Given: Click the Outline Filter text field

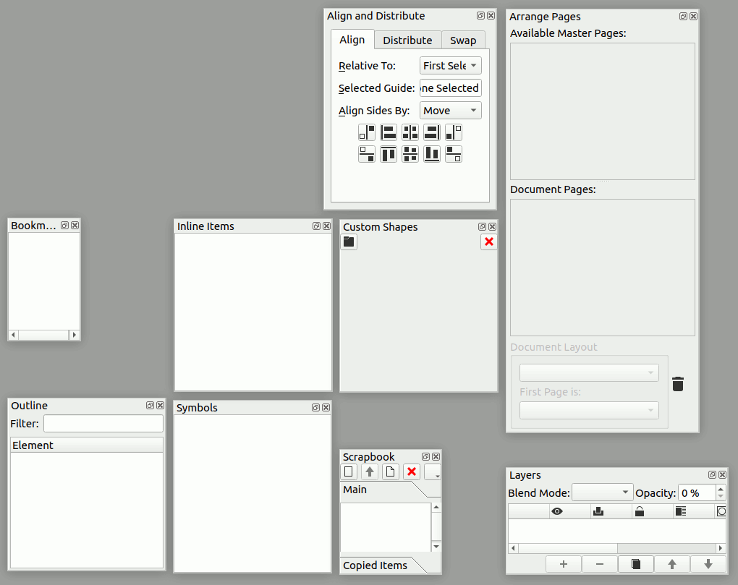Looking at the screenshot, I should coord(103,424).
